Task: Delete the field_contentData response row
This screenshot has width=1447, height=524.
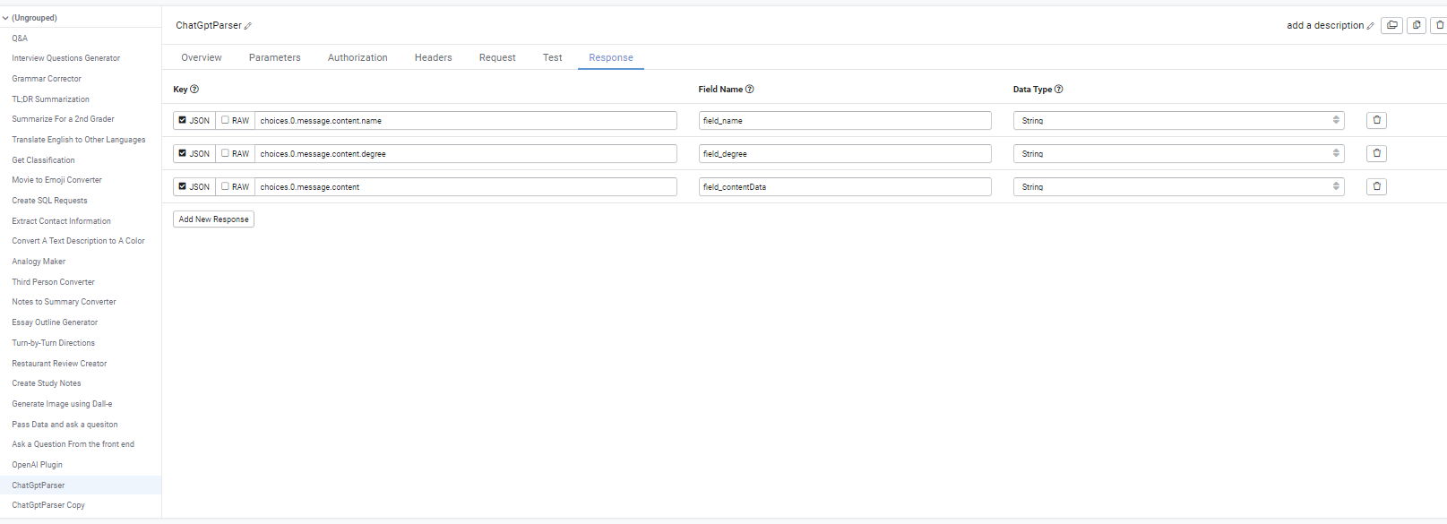Action: coord(1377,186)
